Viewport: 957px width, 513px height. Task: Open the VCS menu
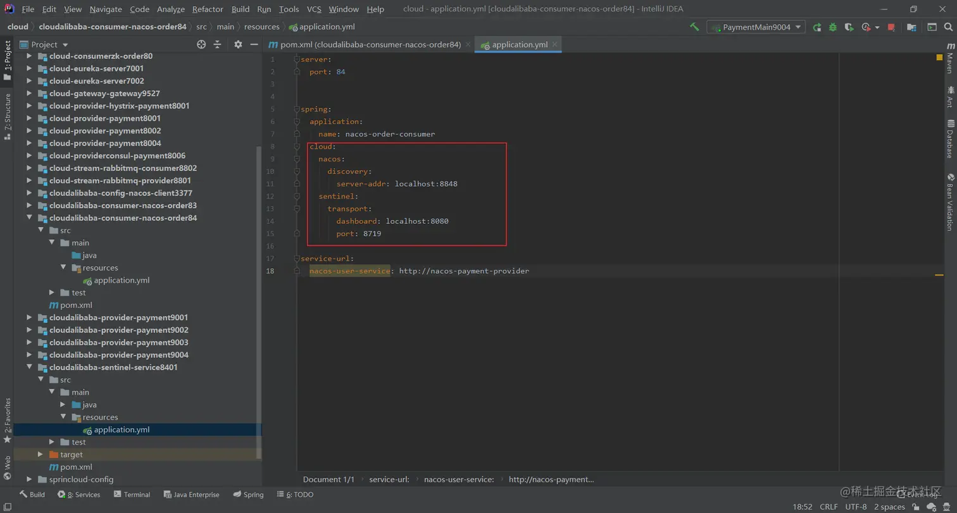[x=314, y=9]
